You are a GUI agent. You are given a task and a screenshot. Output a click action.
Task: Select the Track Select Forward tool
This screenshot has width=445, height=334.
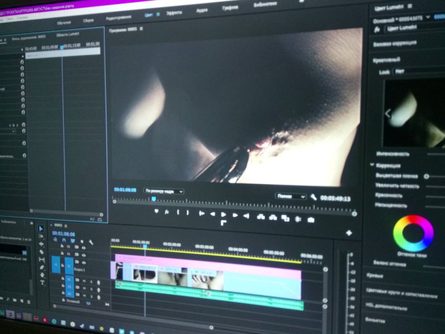pos(41,236)
